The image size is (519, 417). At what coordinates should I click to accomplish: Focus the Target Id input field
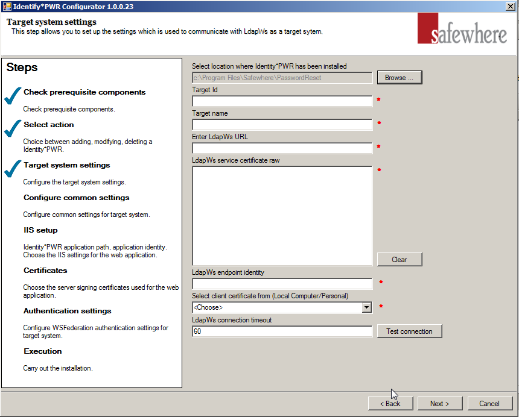tap(282, 101)
